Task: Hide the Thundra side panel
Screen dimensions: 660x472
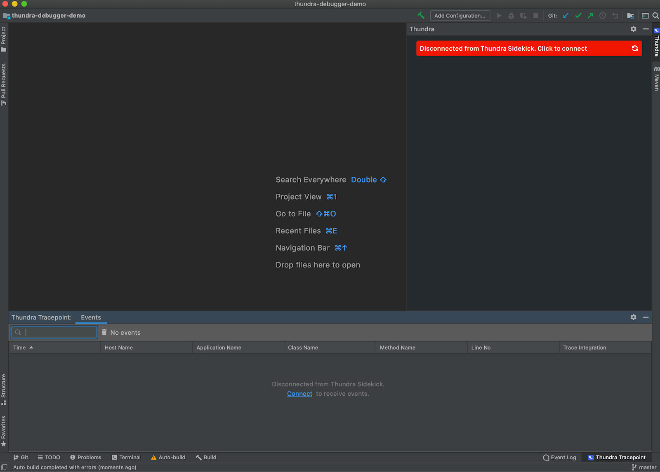Action: pyautogui.click(x=646, y=29)
